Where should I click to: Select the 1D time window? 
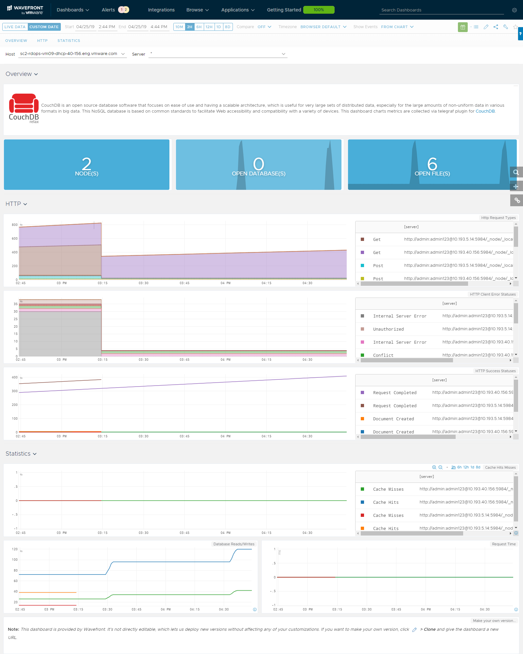coord(219,27)
